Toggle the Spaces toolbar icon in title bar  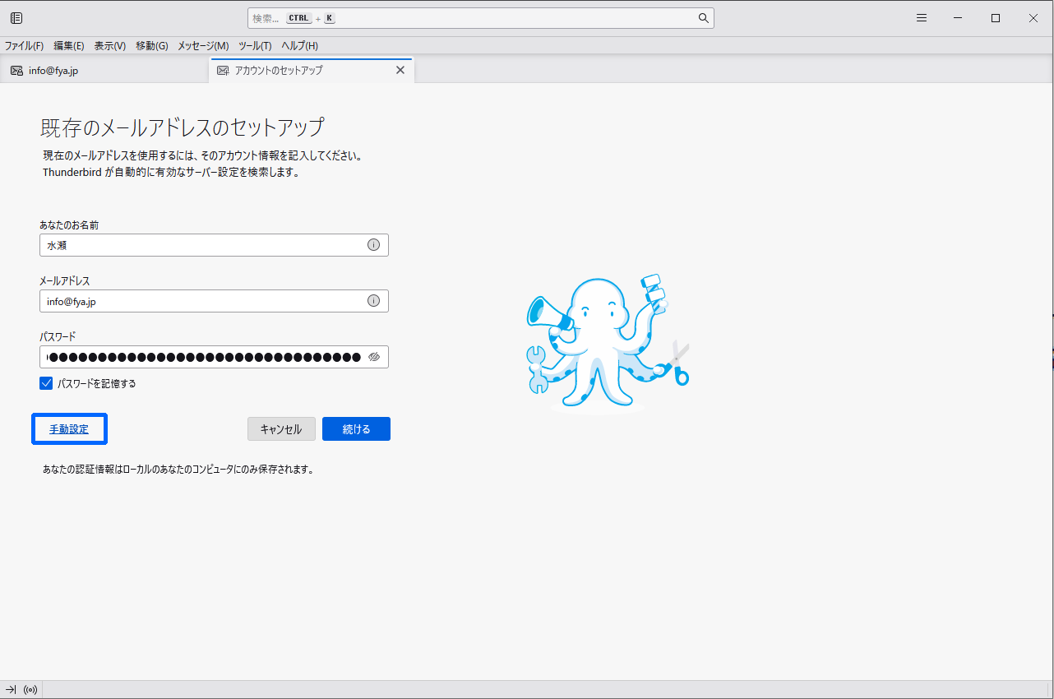tap(16, 18)
